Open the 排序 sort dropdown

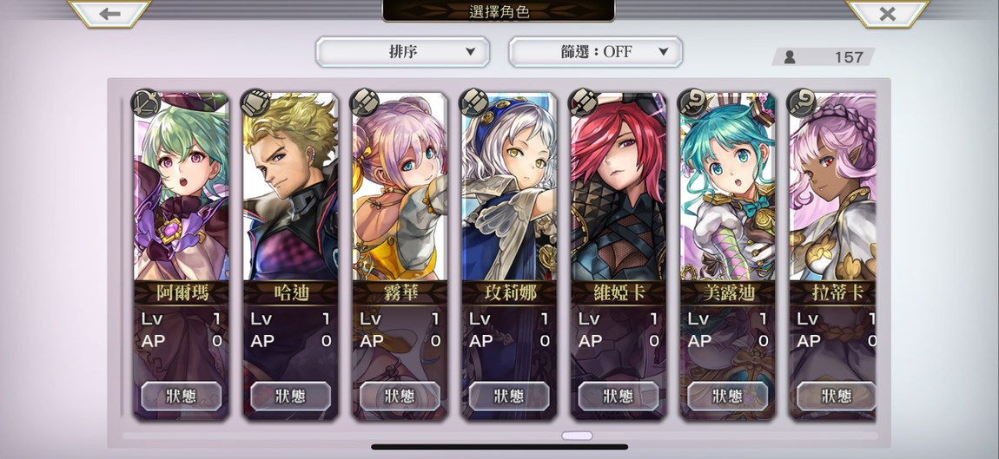403,52
